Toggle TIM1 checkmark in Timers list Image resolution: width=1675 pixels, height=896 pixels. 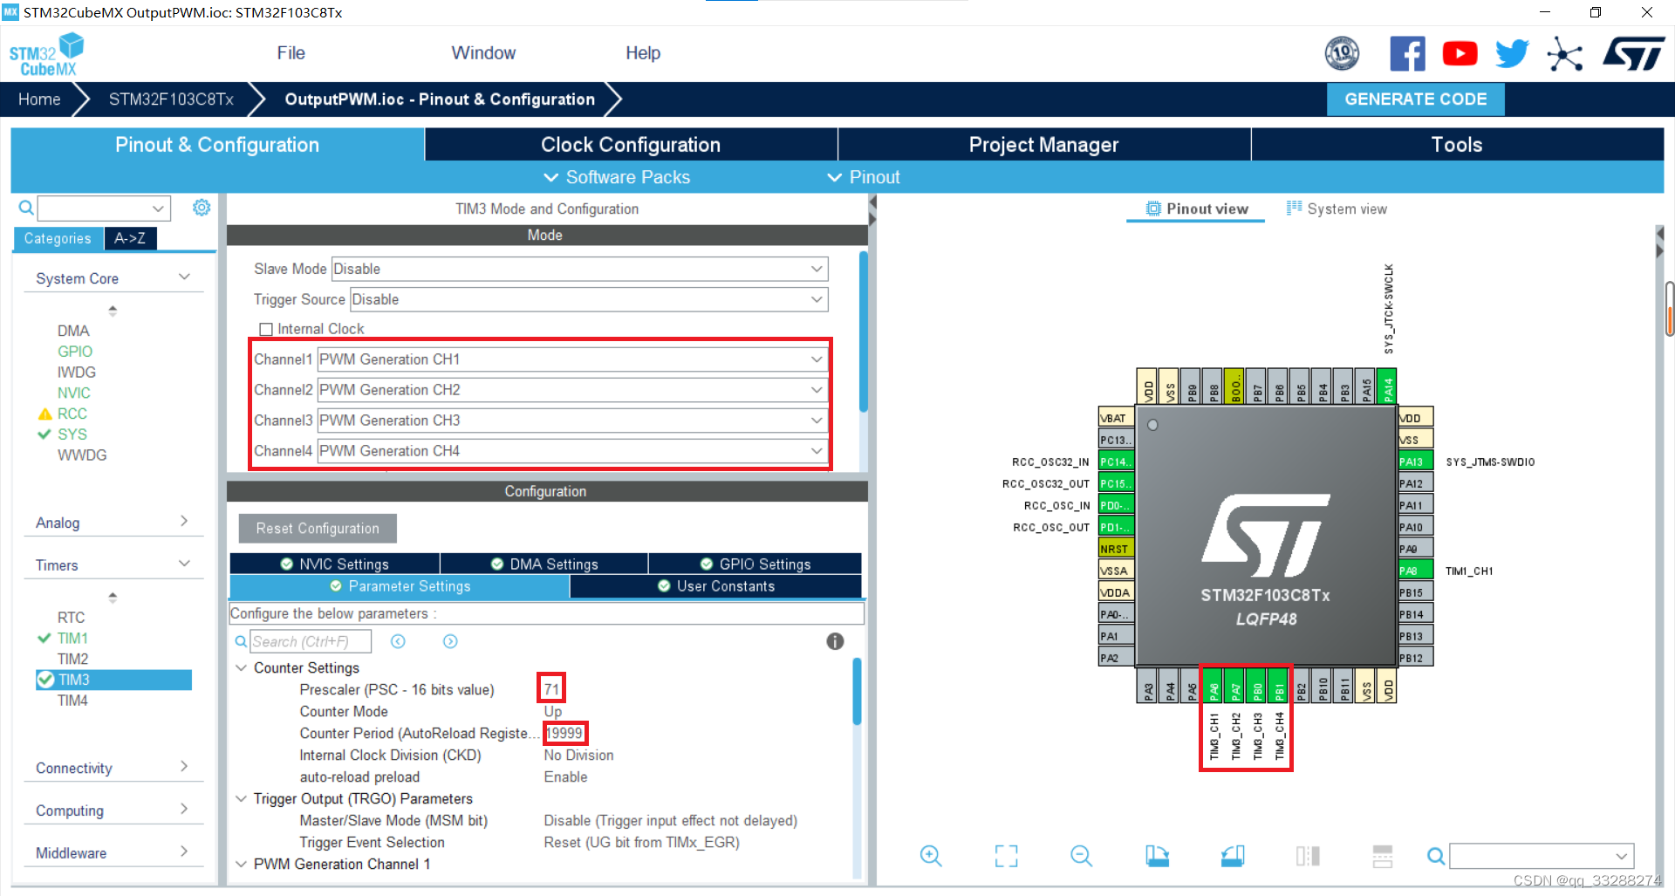coord(44,638)
